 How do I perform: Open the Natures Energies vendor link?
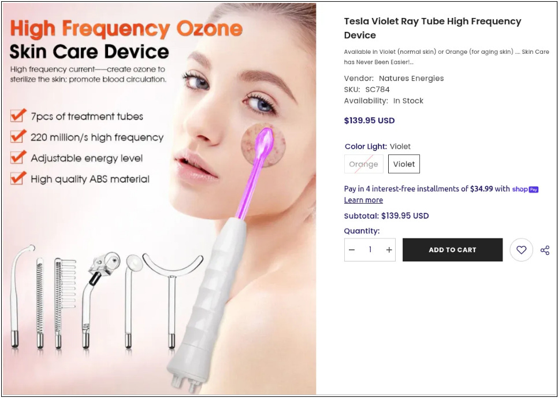coord(411,79)
